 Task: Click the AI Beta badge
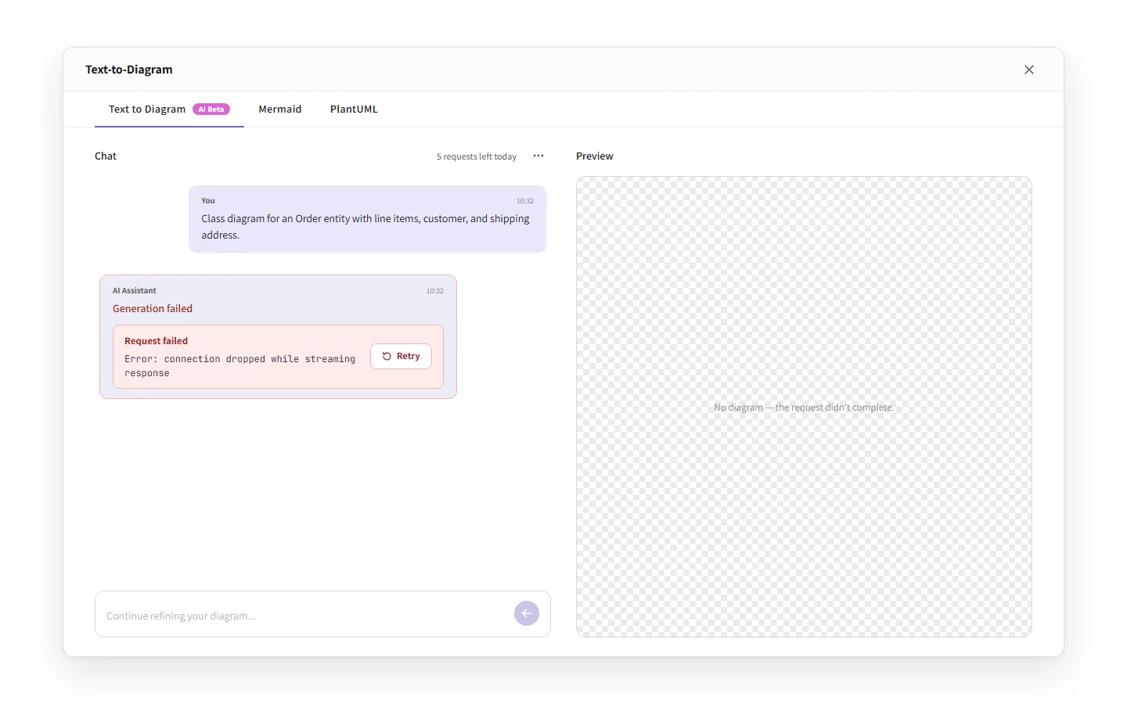211,110
